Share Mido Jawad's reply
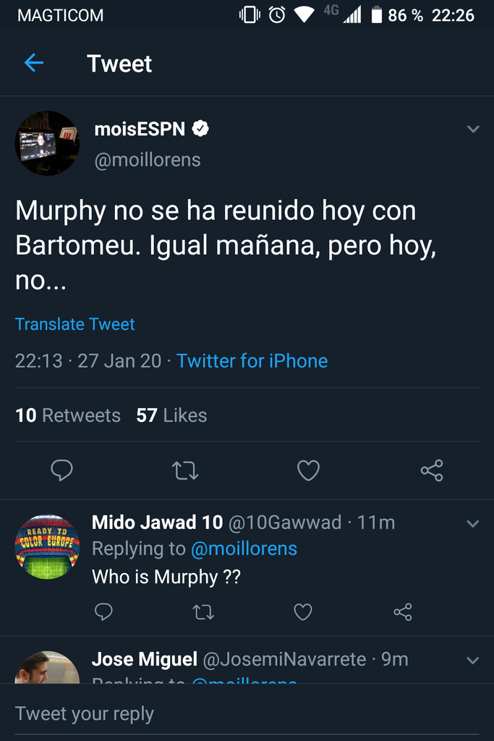This screenshot has width=494, height=741. click(403, 612)
